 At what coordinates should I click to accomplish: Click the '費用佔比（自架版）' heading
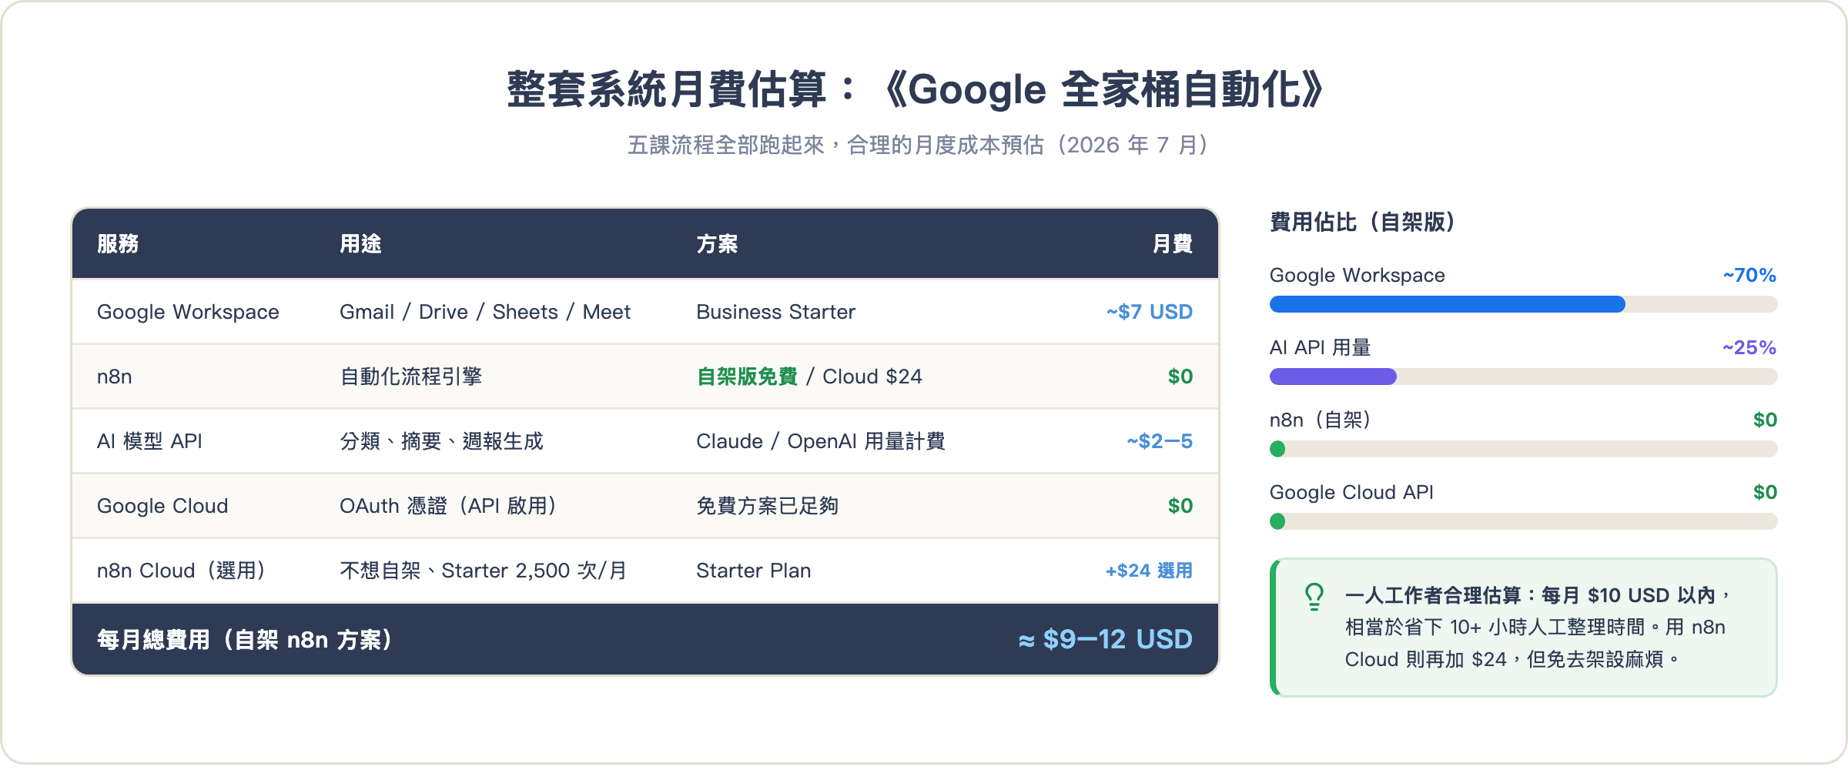tap(1363, 223)
